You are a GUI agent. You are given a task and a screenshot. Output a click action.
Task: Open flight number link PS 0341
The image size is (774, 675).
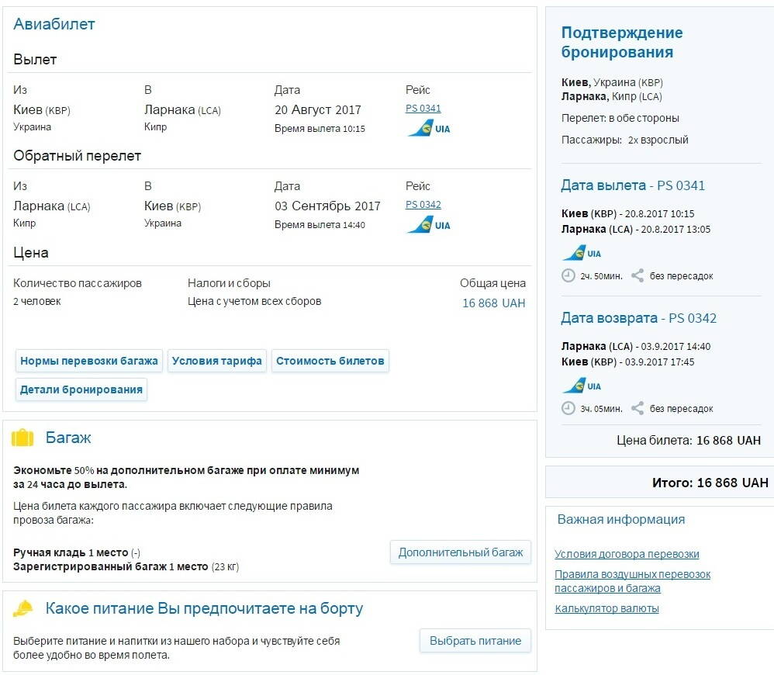point(423,109)
